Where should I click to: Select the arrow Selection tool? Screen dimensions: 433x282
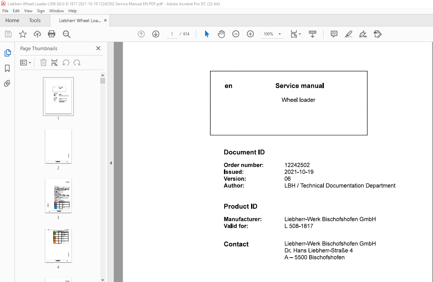coord(207,34)
